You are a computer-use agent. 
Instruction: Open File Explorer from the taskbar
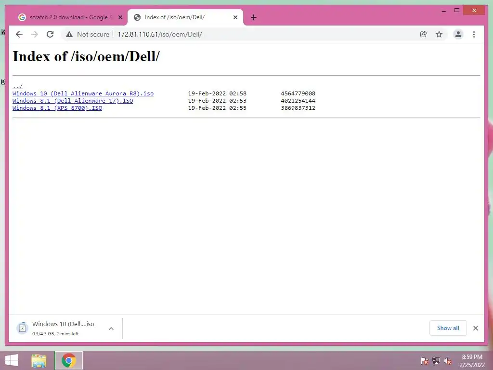[39, 360]
